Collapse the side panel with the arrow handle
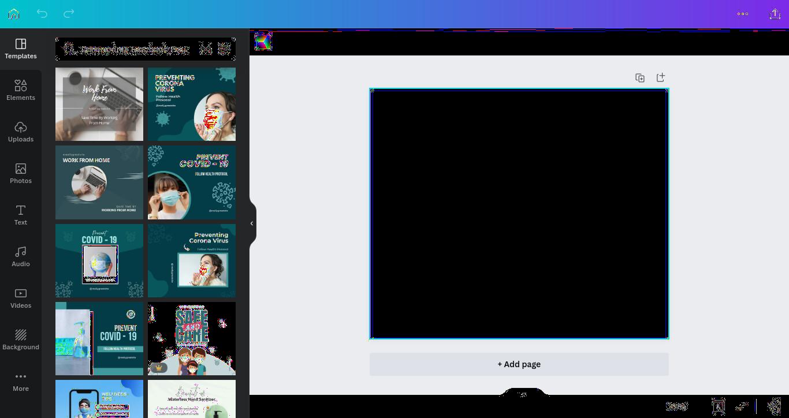The height and width of the screenshot is (418, 789). point(252,223)
